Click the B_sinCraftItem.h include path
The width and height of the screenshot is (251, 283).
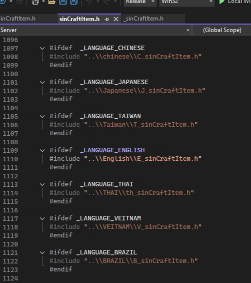(x=141, y=261)
